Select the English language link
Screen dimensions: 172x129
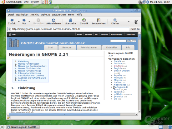[x=118, y=68]
